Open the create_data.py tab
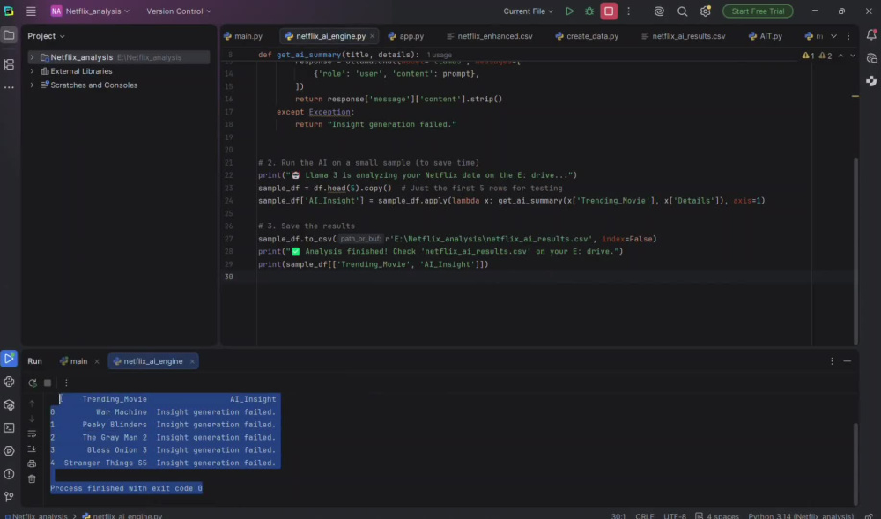 tap(587, 36)
